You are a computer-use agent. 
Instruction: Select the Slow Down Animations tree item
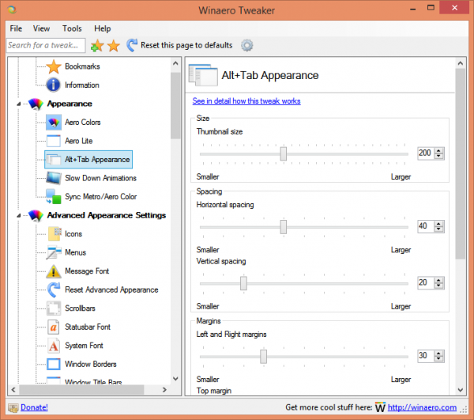click(x=100, y=178)
